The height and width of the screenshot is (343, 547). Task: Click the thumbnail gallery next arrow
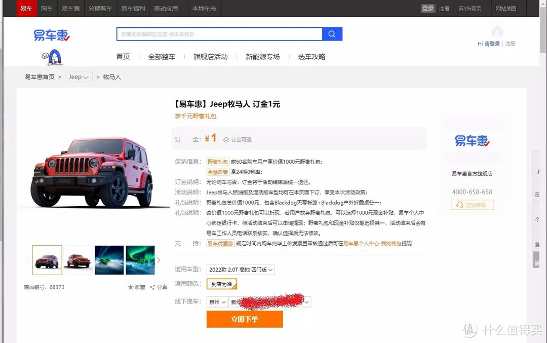159,260
